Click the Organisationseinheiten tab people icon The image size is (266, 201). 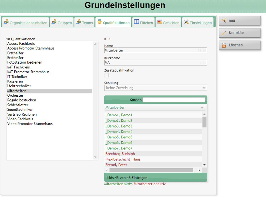pyautogui.click(x=6, y=22)
